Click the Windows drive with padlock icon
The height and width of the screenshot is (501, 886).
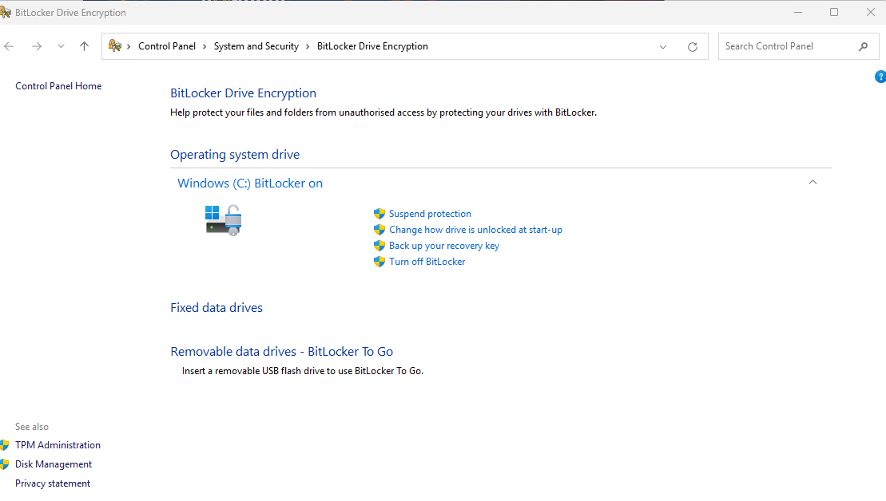coord(223,220)
